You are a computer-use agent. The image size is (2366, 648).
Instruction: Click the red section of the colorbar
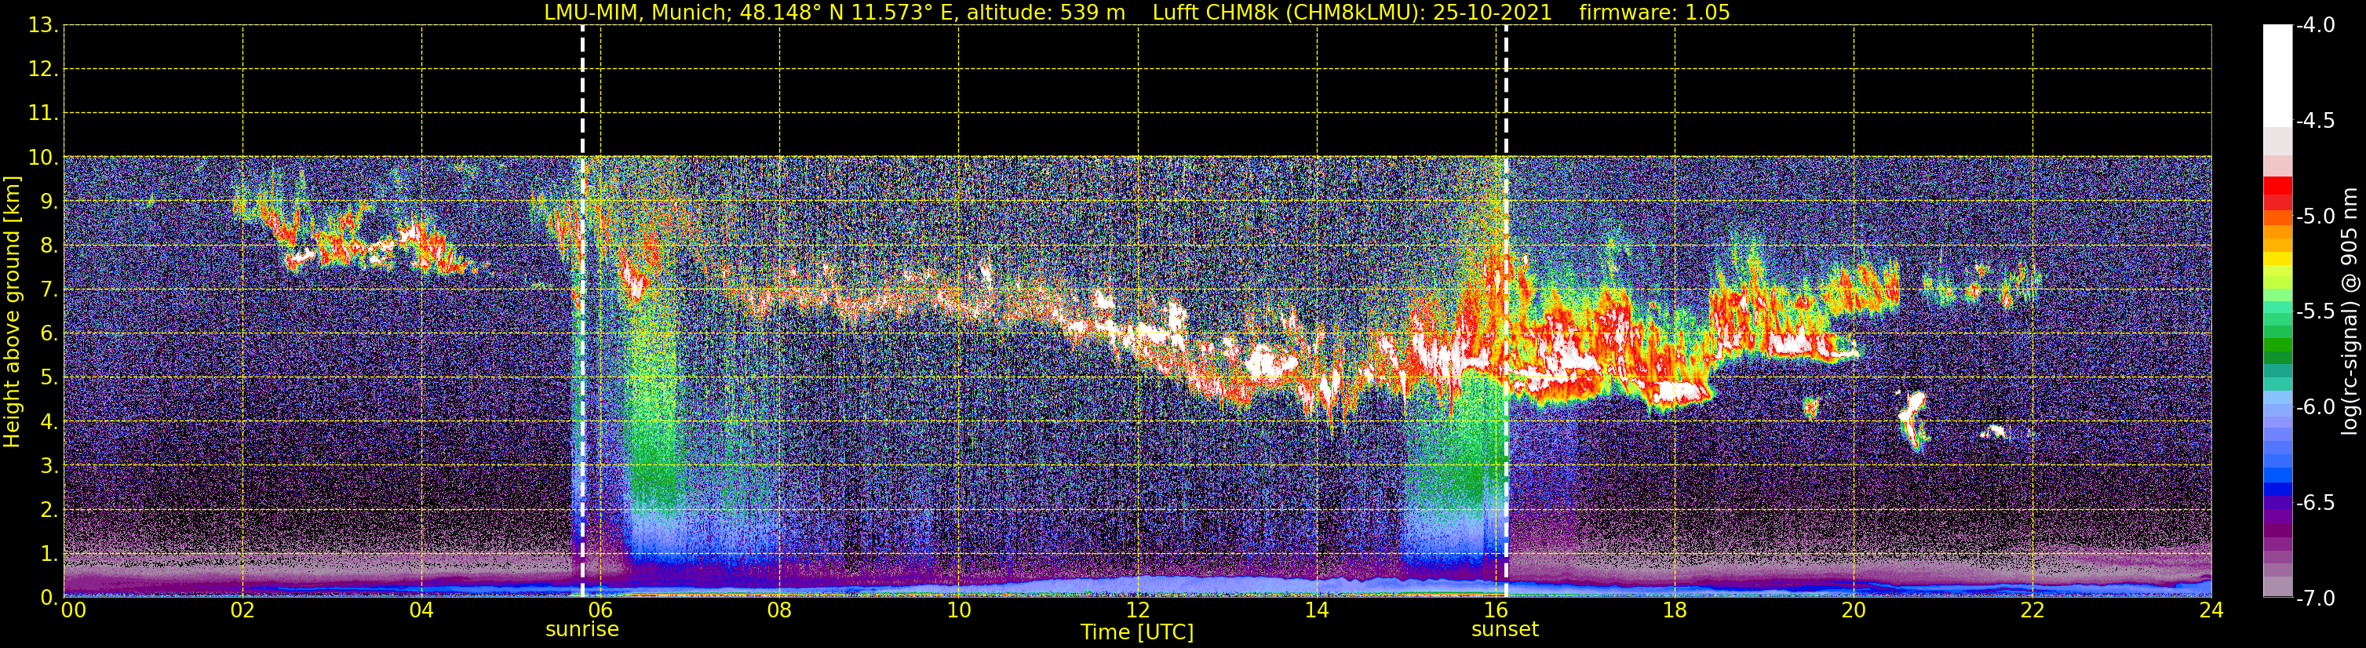pyautogui.click(x=2277, y=193)
